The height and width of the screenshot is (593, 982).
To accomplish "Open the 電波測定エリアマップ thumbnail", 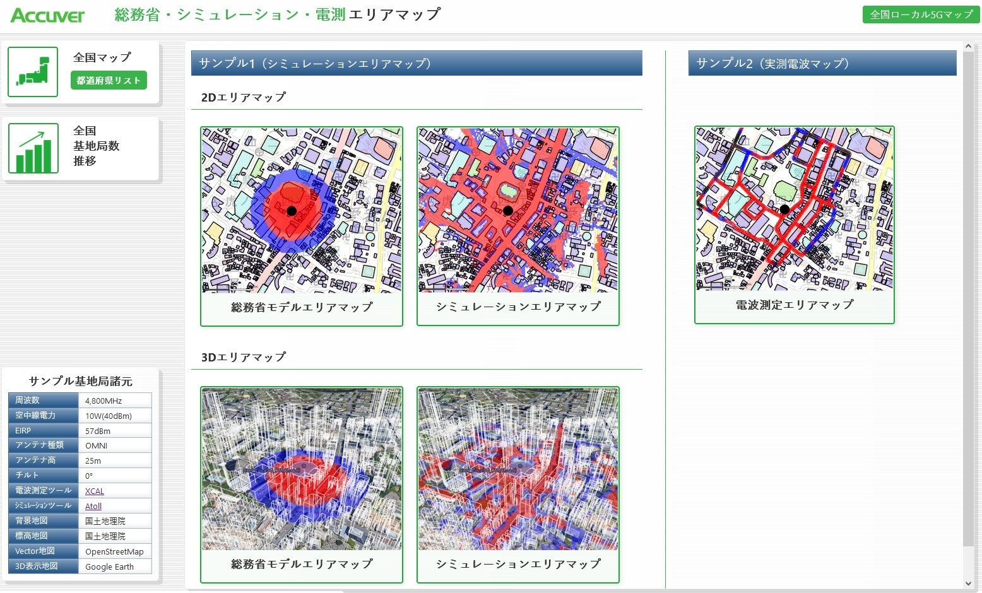I will pyautogui.click(x=795, y=209).
